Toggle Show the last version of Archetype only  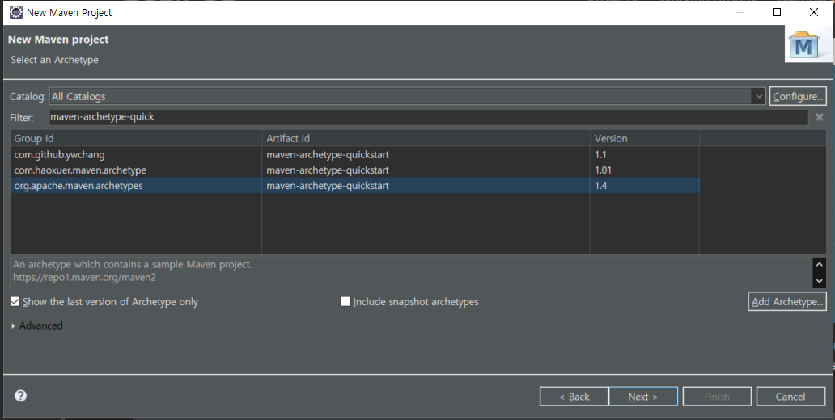tap(15, 302)
